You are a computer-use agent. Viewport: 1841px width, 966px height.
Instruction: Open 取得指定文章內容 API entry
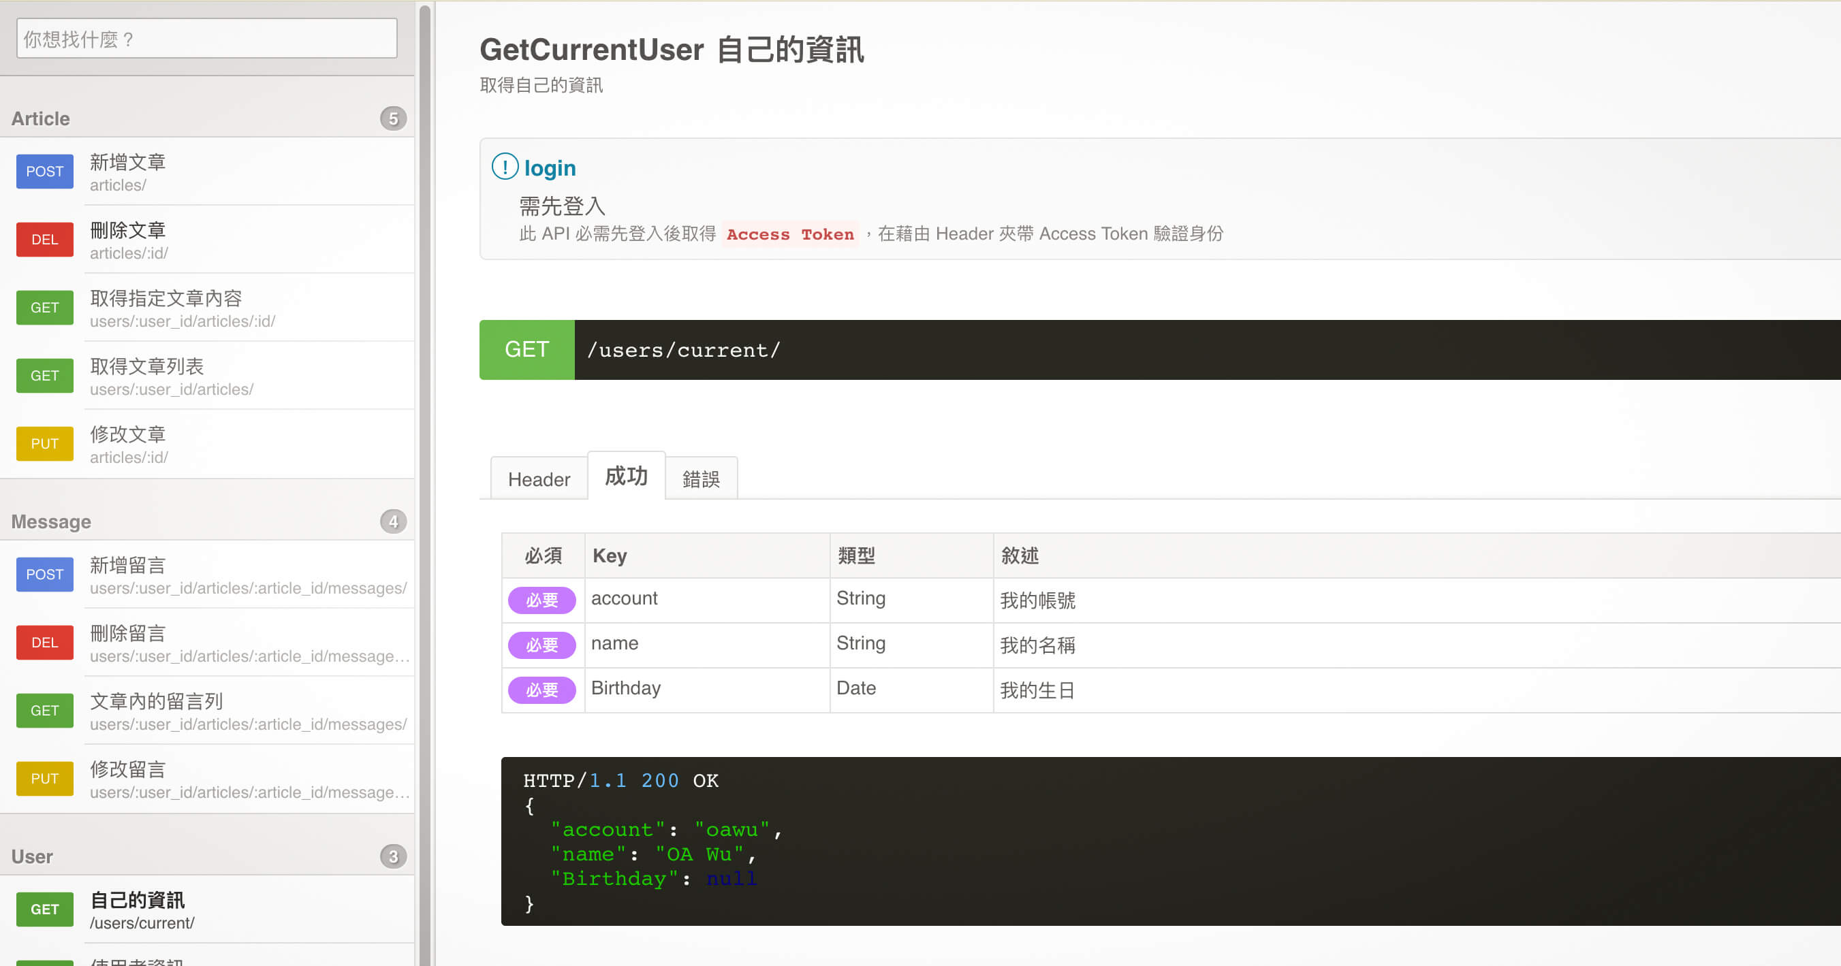click(166, 299)
